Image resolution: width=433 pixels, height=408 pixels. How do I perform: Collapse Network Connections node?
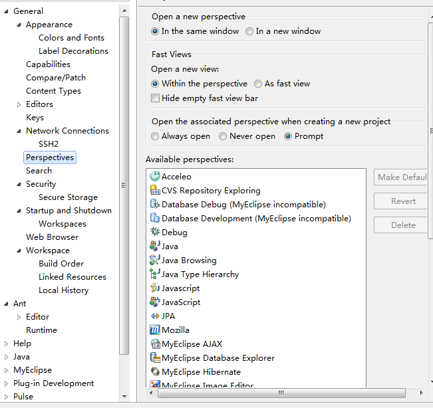pos(19,131)
